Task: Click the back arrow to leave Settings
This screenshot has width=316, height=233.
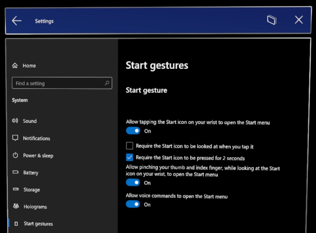Action: pos(16,20)
